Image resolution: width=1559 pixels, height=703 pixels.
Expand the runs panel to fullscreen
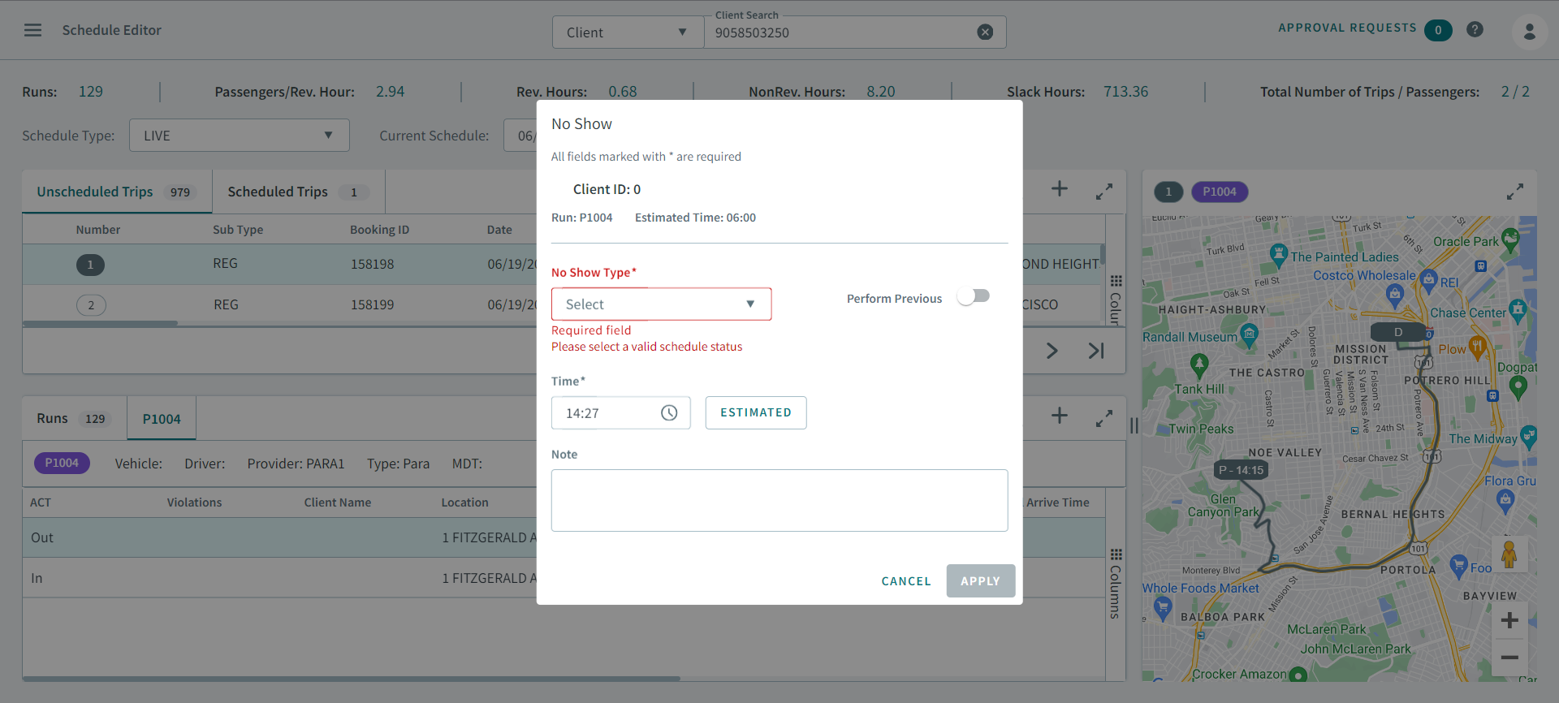tap(1103, 419)
